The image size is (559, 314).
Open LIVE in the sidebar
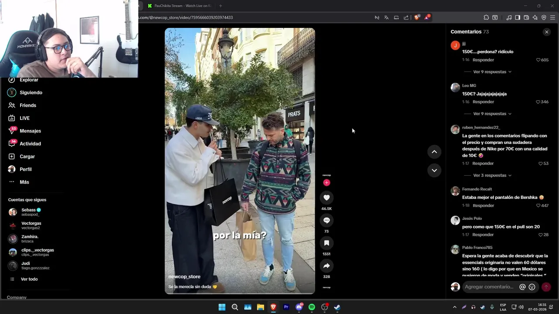tap(24, 118)
